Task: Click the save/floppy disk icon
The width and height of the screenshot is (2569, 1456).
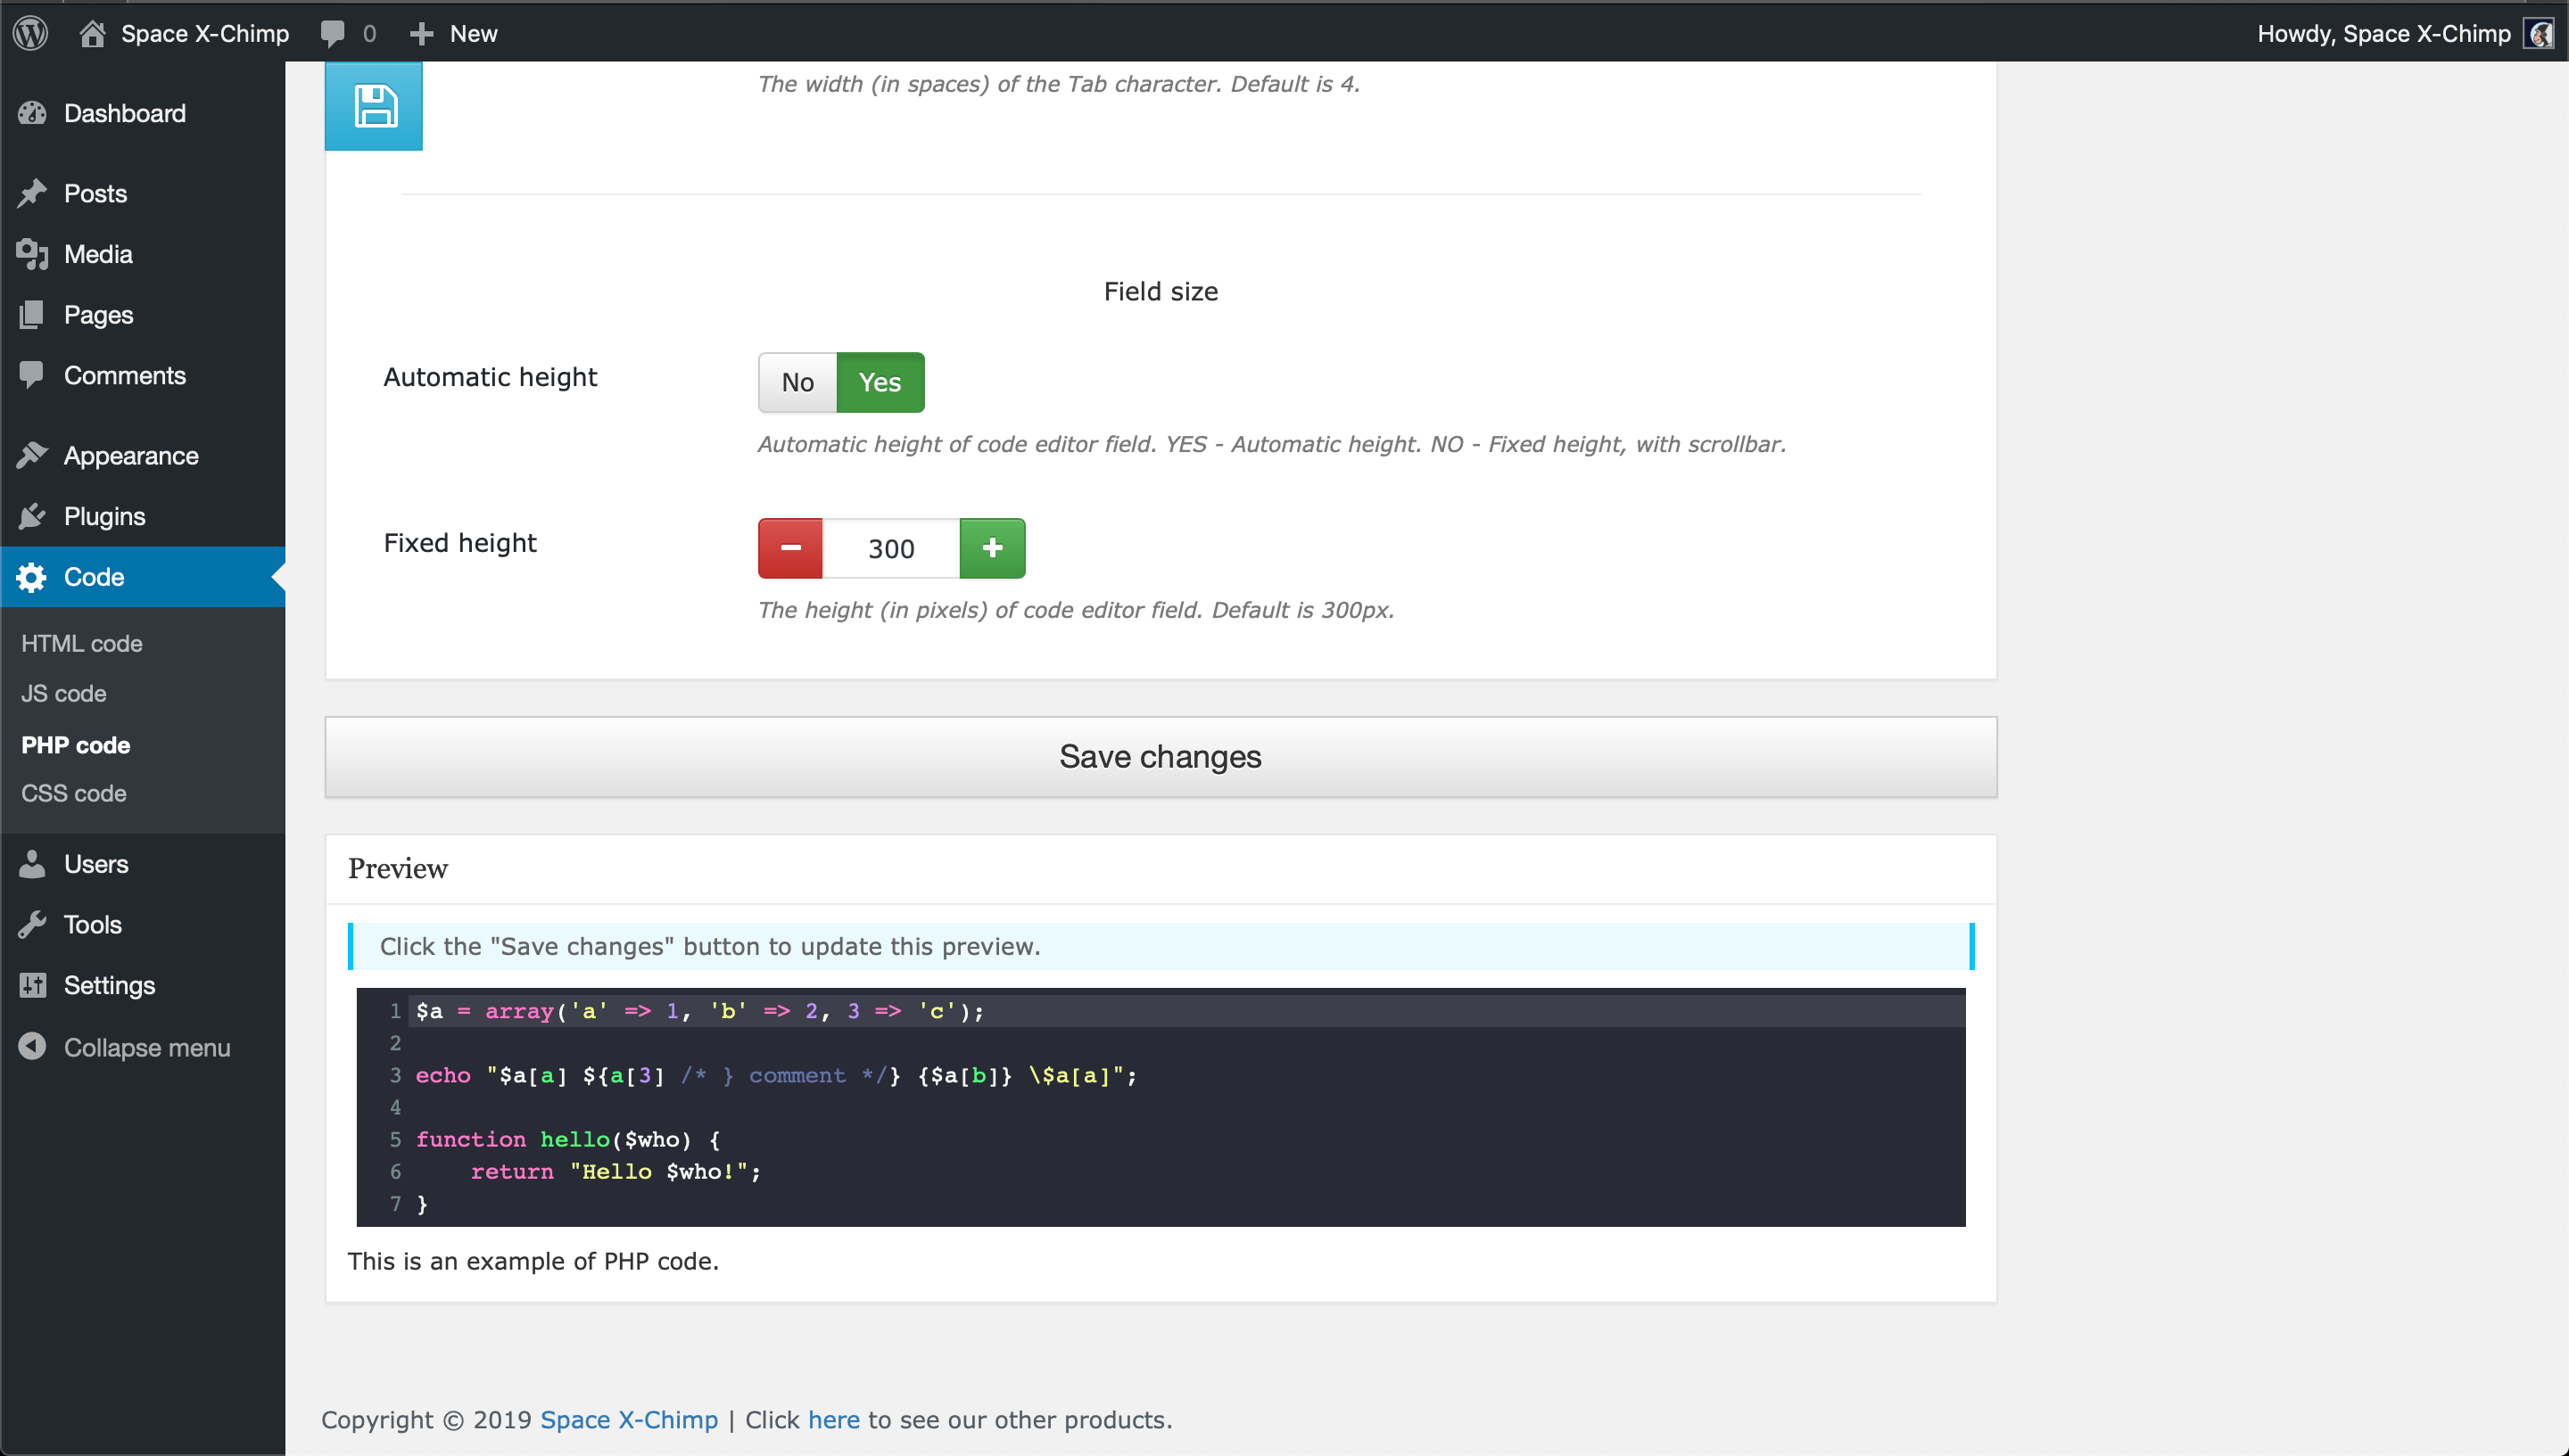Action: (x=374, y=106)
